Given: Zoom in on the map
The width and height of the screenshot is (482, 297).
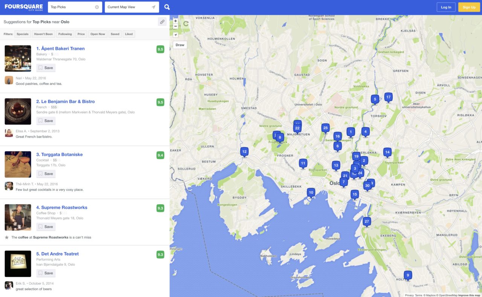Looking at the screenshot, I should coord(175,21).
